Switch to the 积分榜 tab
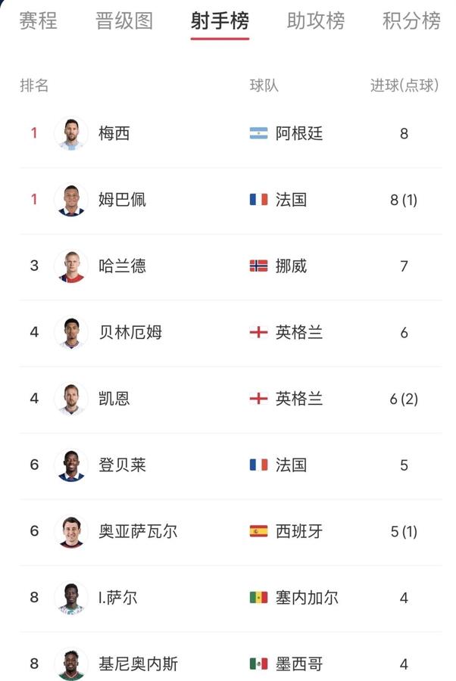Screen dimensions: 456x681 [411, 21]
